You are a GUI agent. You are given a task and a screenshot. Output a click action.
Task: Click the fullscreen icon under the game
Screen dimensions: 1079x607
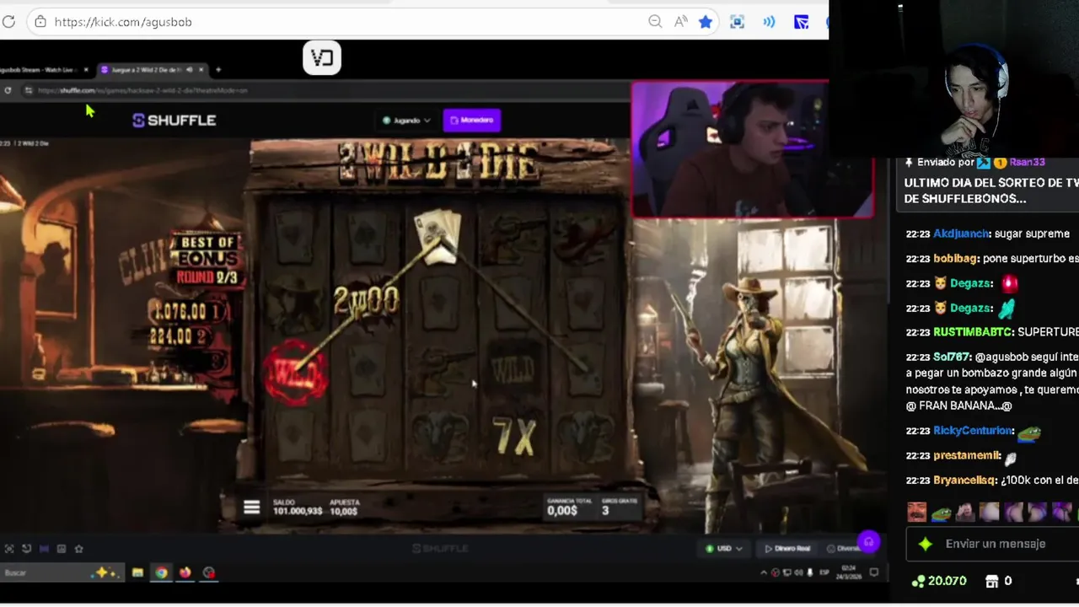pos(9,549)
